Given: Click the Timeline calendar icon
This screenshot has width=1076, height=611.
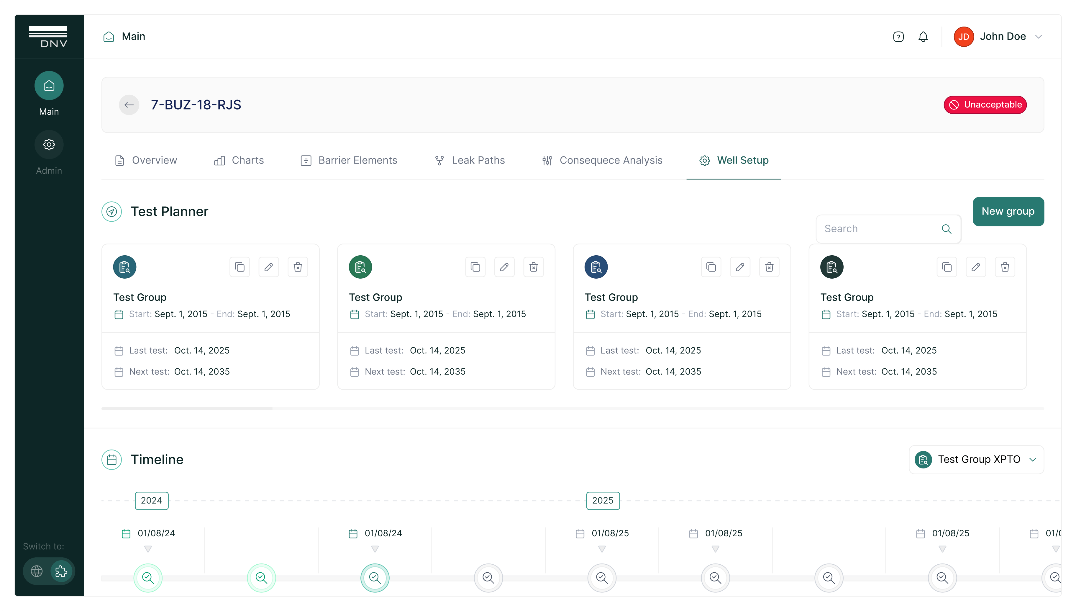Looking at the screenshot, I should (x=111, y=460).
